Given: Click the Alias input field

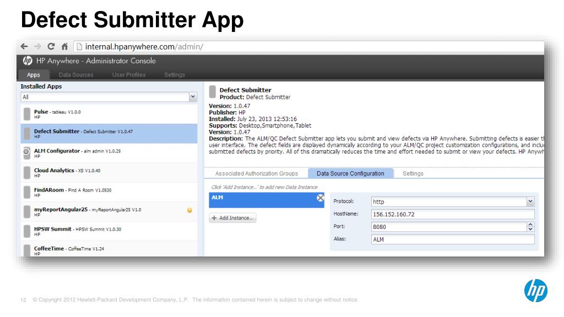Looking at the screenshot, I should (453, 239).
